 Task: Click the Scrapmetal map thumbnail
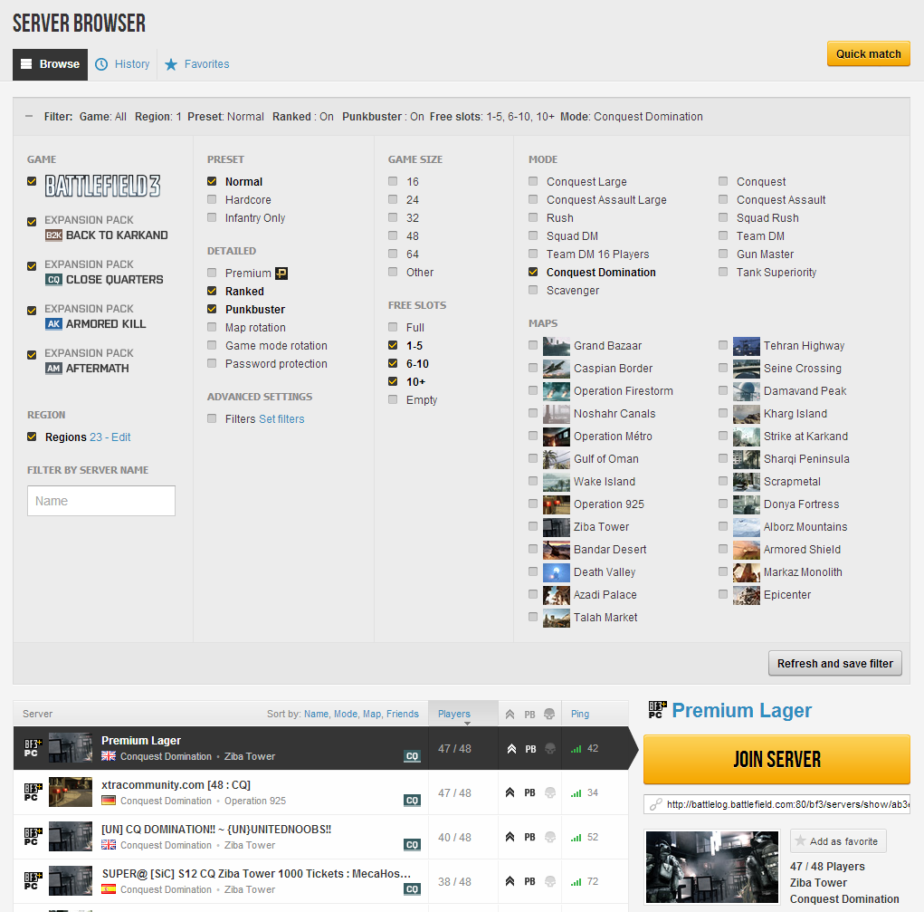point(747,482)
